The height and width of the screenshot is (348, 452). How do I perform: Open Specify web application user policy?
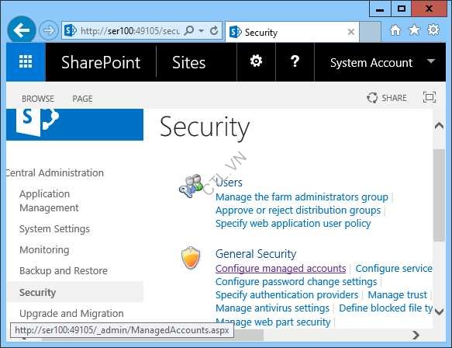(293, 224)
